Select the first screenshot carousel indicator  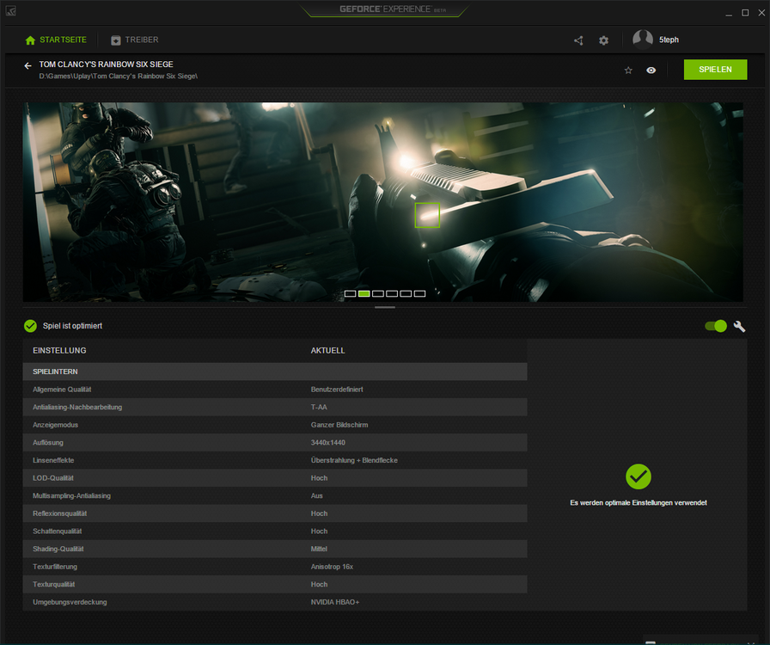click(x=350, y=294)
